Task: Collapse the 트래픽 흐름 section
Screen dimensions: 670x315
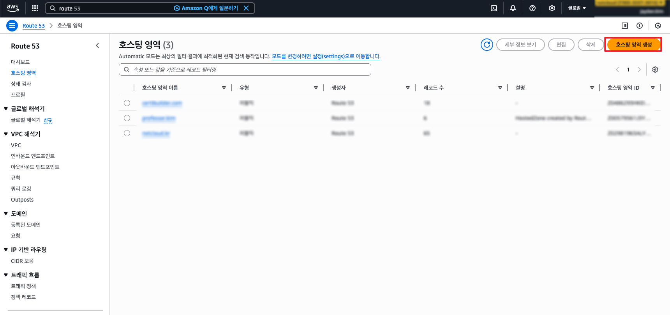Action: click(x=6, y=275)
